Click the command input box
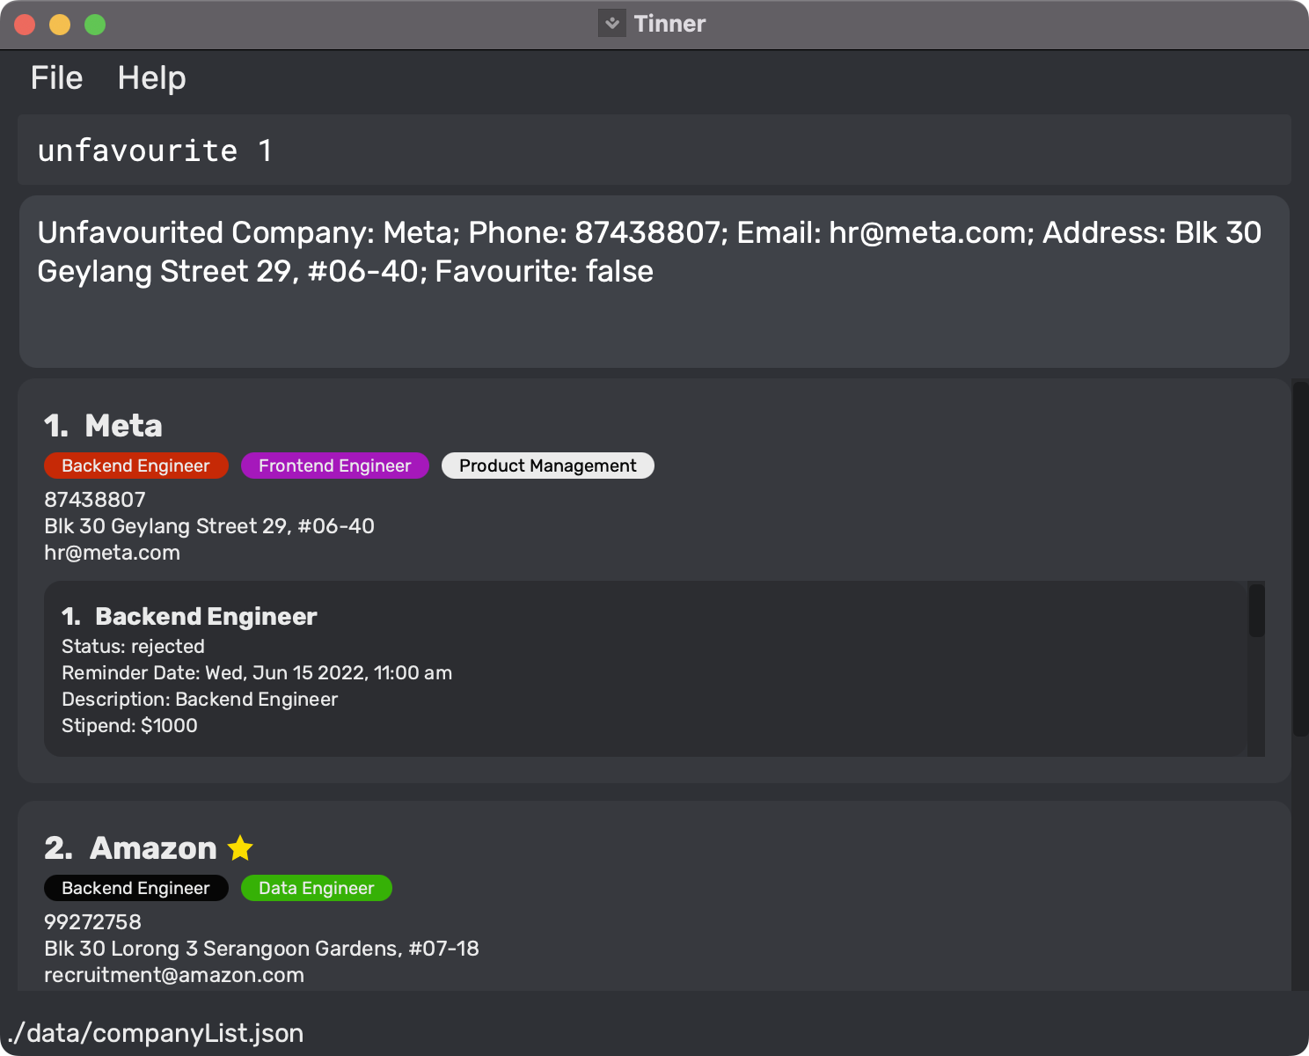 [x=654, y=150]
